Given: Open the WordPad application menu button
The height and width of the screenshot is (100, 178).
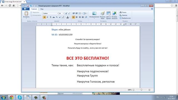Looking at the screenshot, I should coord(26,9).
